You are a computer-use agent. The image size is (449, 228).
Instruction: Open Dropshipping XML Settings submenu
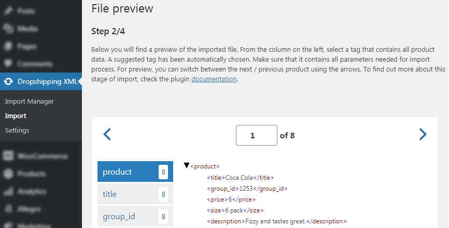[x=17, y=130]
